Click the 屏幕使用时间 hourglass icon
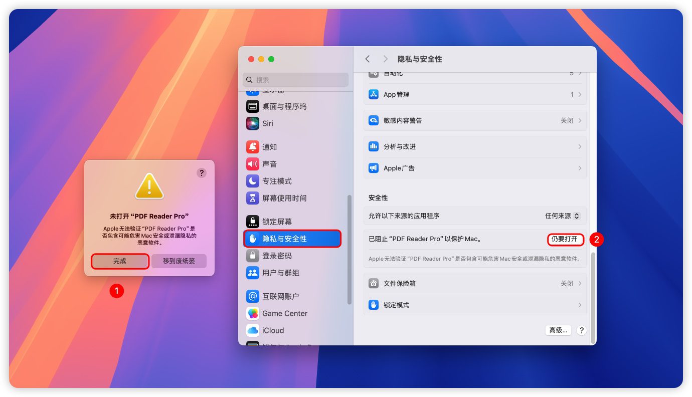Screen dimensions: 692x397 [253, 198]
